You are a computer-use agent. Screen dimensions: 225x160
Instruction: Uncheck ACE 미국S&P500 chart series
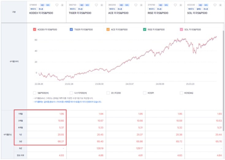click(x=108, y=29)
